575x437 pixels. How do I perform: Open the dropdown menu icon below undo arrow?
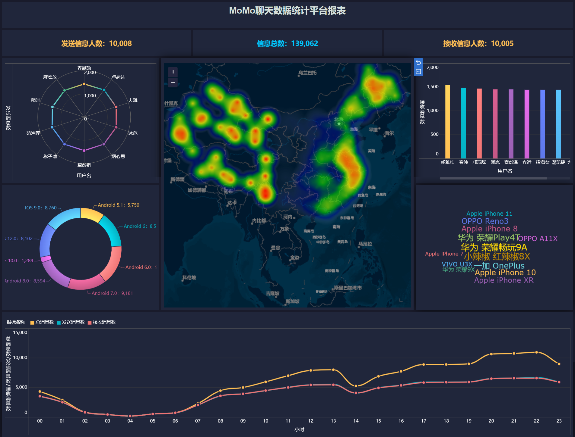418,72
